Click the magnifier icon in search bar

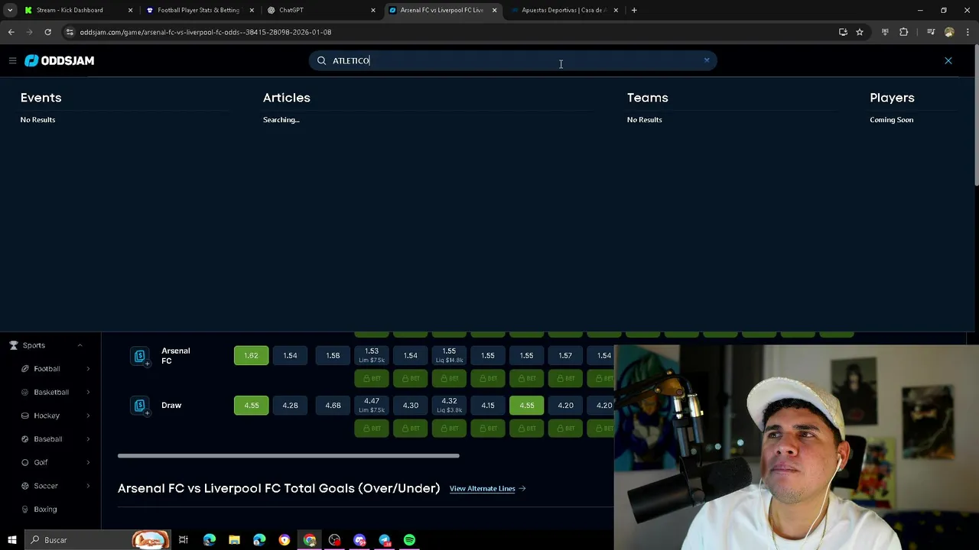point(321,60)
